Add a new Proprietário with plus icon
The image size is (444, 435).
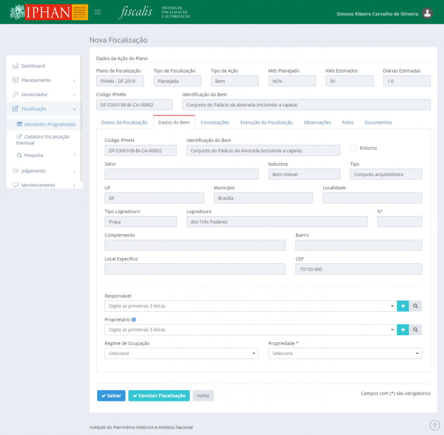[x=403, y=330]
